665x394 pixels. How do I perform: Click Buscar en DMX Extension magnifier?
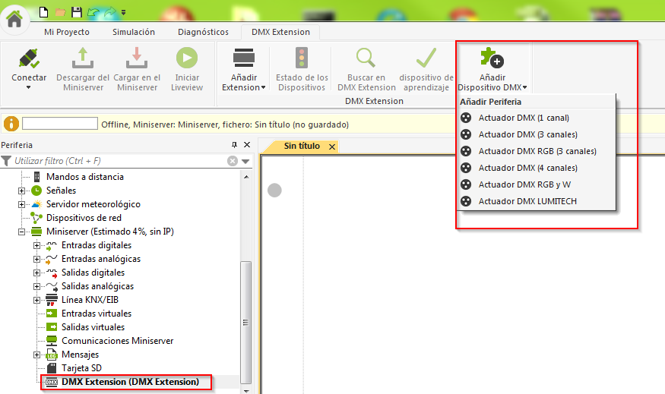click(x=366, y=59)
